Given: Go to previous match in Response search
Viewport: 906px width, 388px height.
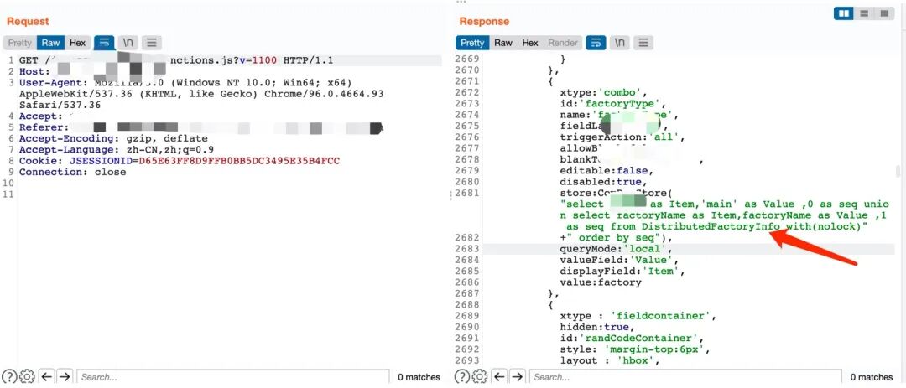Looking at the screenshot, I should (500, 377).
